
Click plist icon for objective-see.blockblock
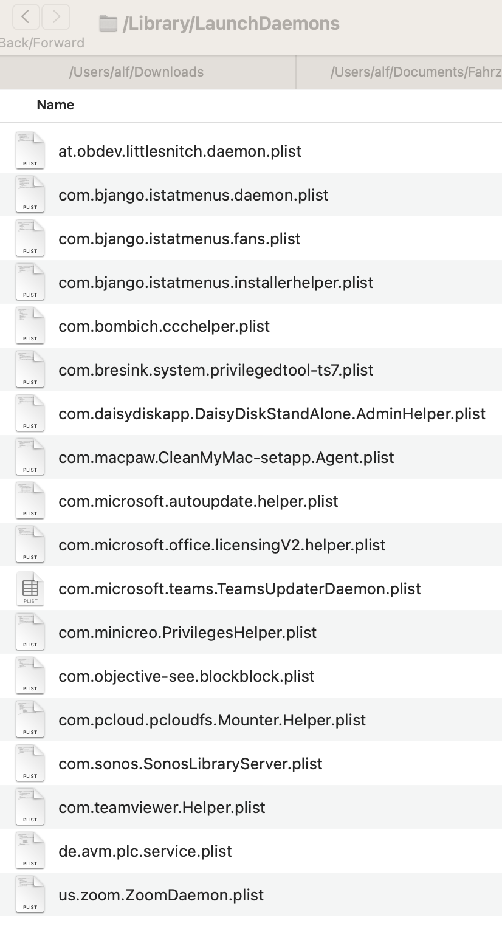[30, 676]
